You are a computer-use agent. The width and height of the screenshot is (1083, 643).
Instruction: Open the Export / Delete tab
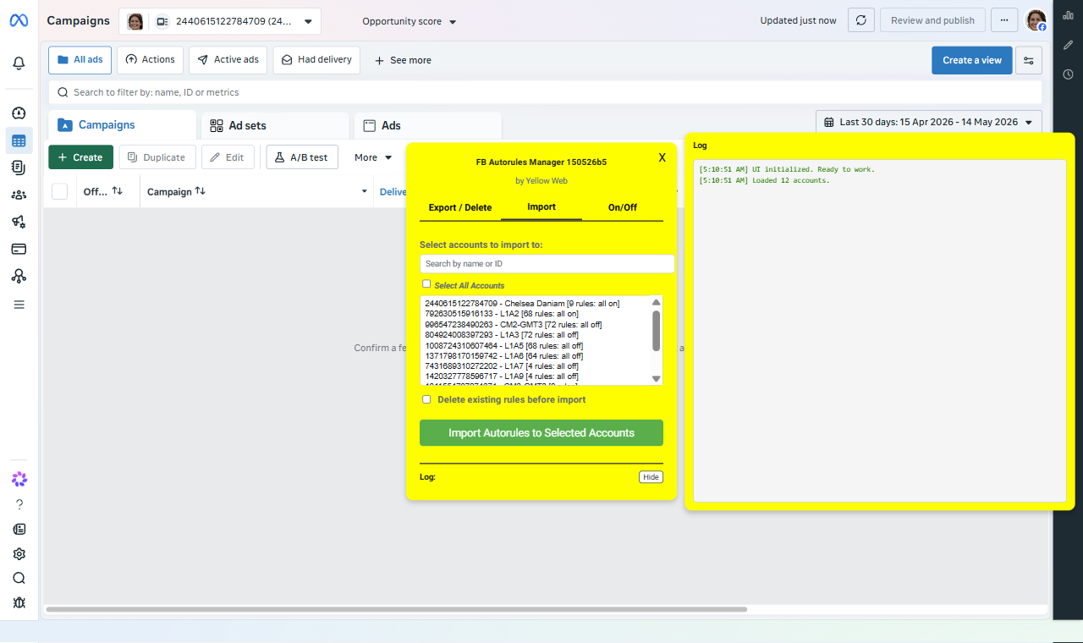(x=460, y=207)
